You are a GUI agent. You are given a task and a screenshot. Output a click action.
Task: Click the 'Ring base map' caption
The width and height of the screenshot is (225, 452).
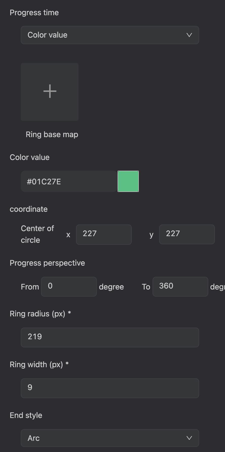pos(52,134)
